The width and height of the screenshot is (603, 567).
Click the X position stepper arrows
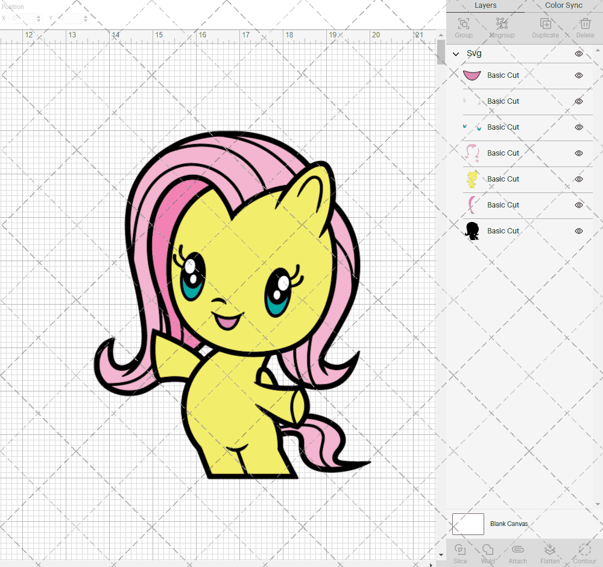tap(39, 18)
